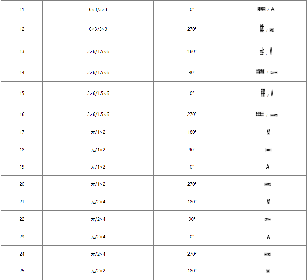This screenshot has height=280, width=308.
Task: Click the 90° angle cell in row 22
Action: (x=192, y=219)
